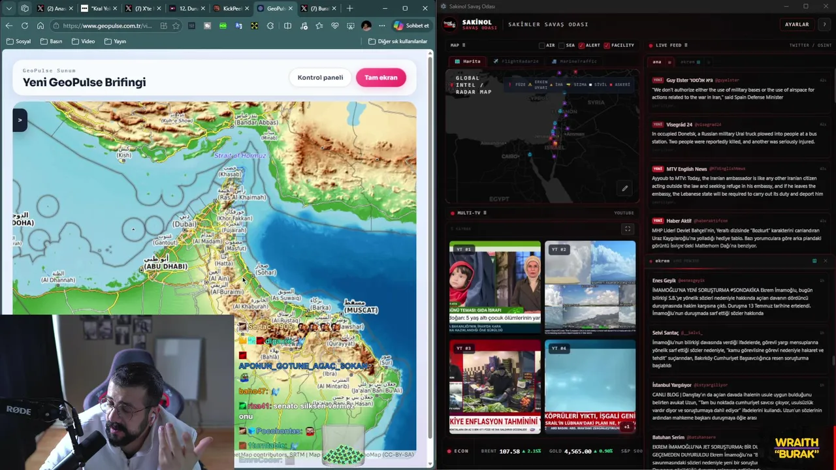This screenshot has width=836, height=470.
Task: Open the Sosyal bookmarks folder
Action: (18, 41)
